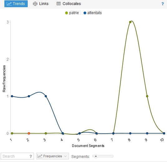The height and width of the screenshot is (162, 167).
Task: Click the Search box help icon
Action: point(31,156)
